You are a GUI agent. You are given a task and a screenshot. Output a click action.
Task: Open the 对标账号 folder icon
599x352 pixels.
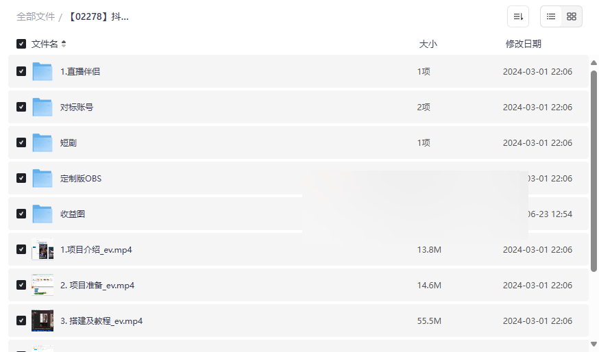coord(42,107)
